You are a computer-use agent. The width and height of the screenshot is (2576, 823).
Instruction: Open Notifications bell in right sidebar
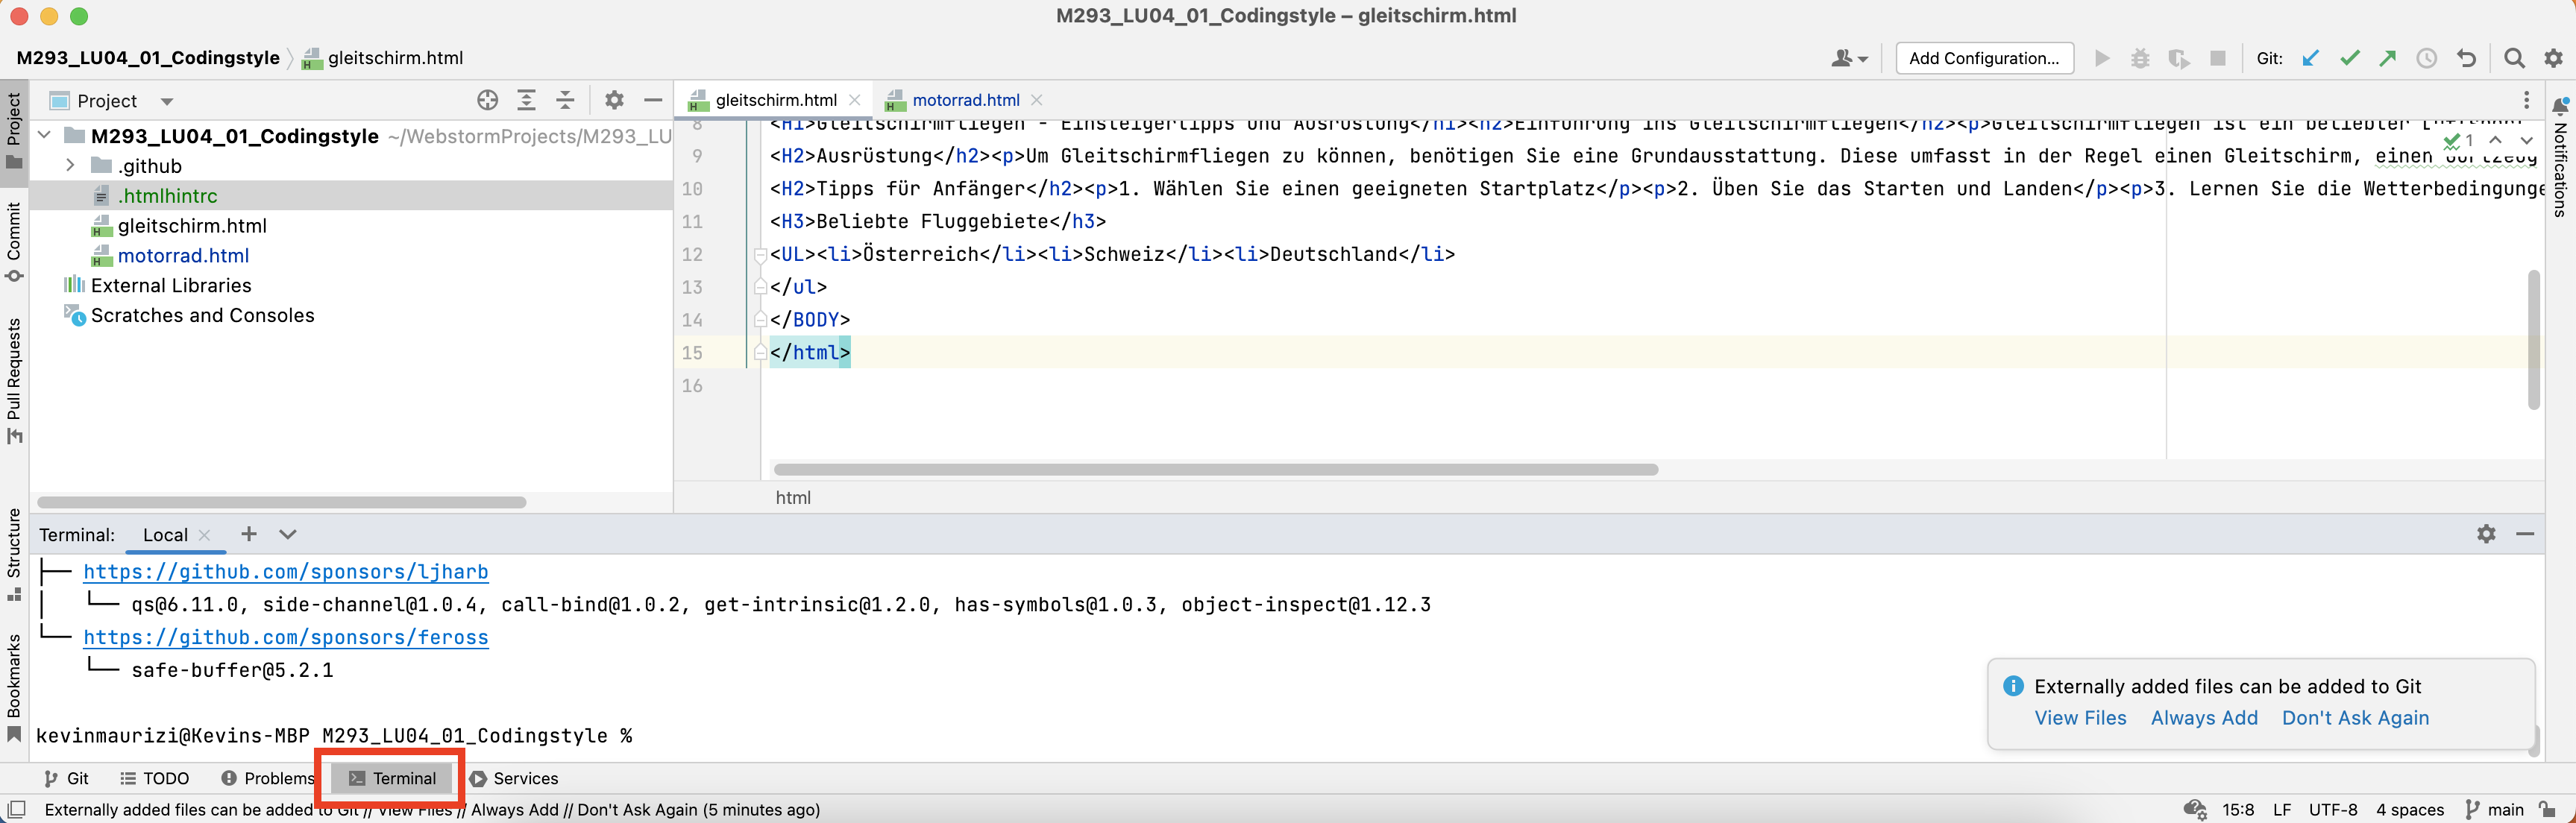click(x=2560, y=105)
